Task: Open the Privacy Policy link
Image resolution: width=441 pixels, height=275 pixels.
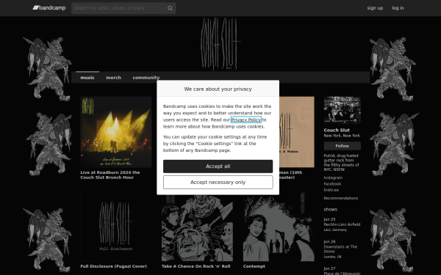Action: (x=245, y=120)
